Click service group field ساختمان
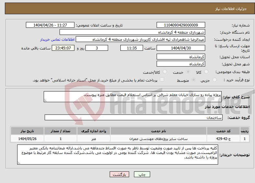 (134, 117)
